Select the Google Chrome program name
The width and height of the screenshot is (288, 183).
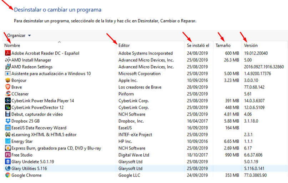(26, 175)
